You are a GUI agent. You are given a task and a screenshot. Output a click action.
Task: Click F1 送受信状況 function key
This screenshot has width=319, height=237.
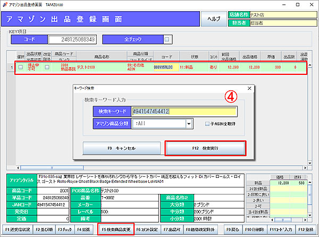click(16, 230)
